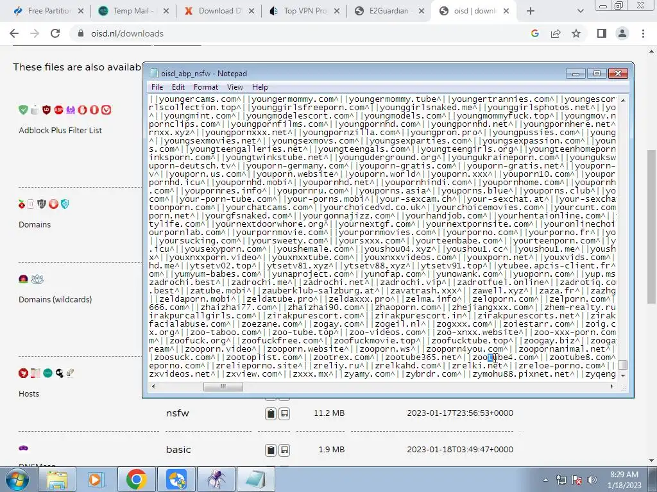This screenshot has height=492, width=657.
Task: Copy the nsfw list link with clipboard icon
Action: (x=271, y=414)
